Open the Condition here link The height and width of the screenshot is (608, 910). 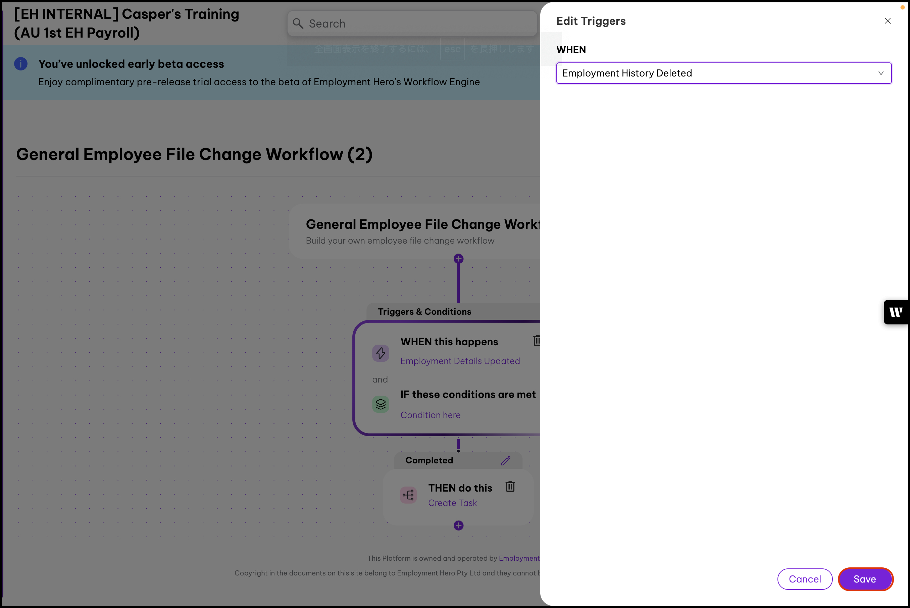[431, 415]
